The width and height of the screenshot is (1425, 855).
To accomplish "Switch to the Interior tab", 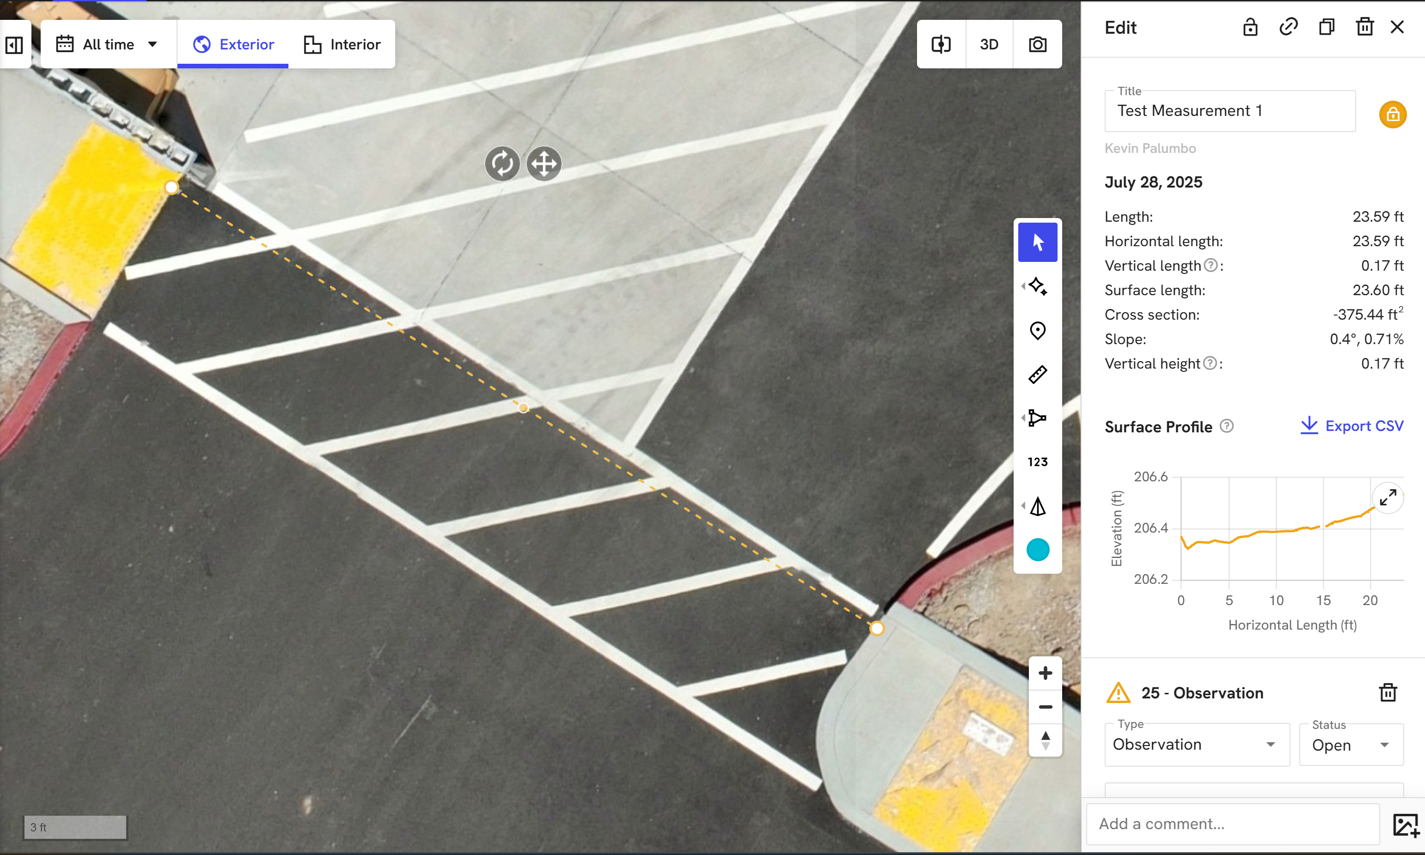I will click(342, 44).
